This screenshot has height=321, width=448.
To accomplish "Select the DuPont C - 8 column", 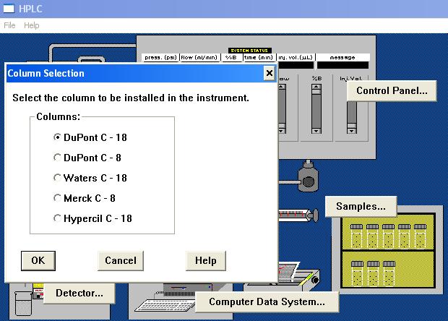I will click(x=87, y=158).
